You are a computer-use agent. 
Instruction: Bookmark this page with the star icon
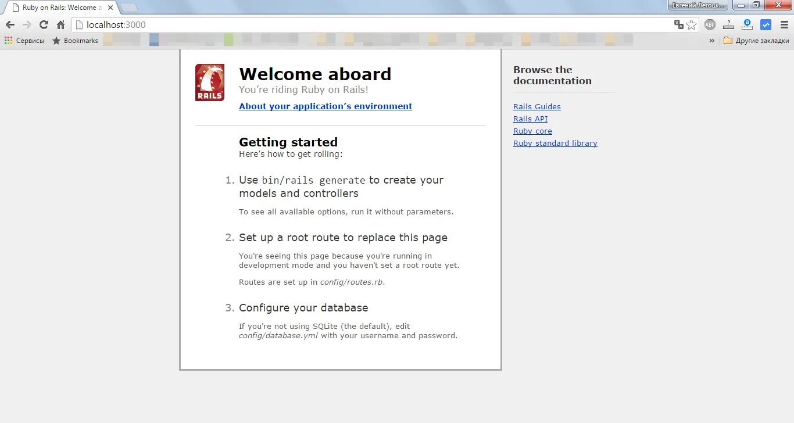[x=691, y=24]
